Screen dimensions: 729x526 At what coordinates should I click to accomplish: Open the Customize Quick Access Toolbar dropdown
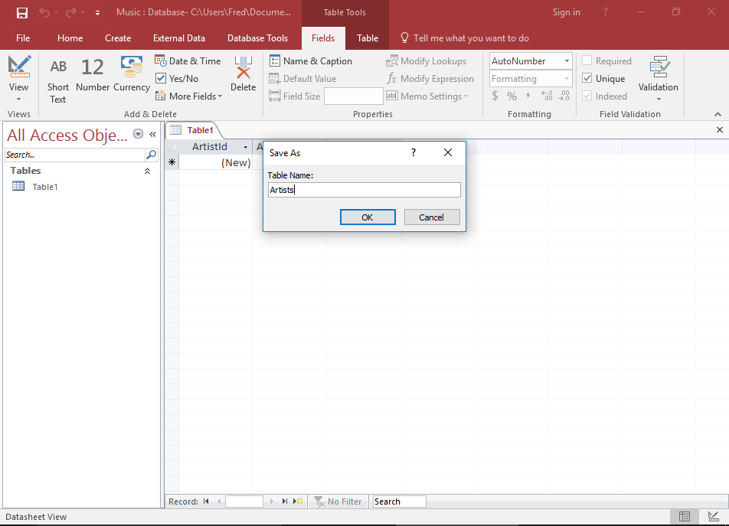click(x=98, y=13)
